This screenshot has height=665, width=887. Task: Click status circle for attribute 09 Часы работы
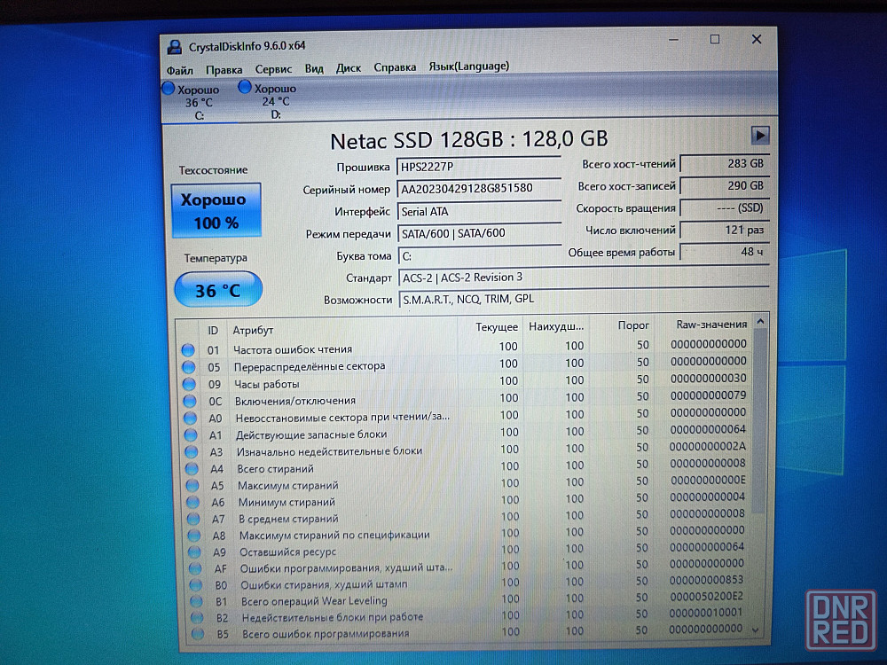pyautogui.click(x=189, y=385)
